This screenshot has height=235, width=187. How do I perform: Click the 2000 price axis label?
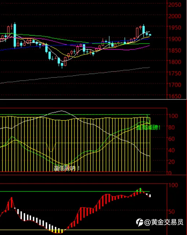tap(175, 16)
